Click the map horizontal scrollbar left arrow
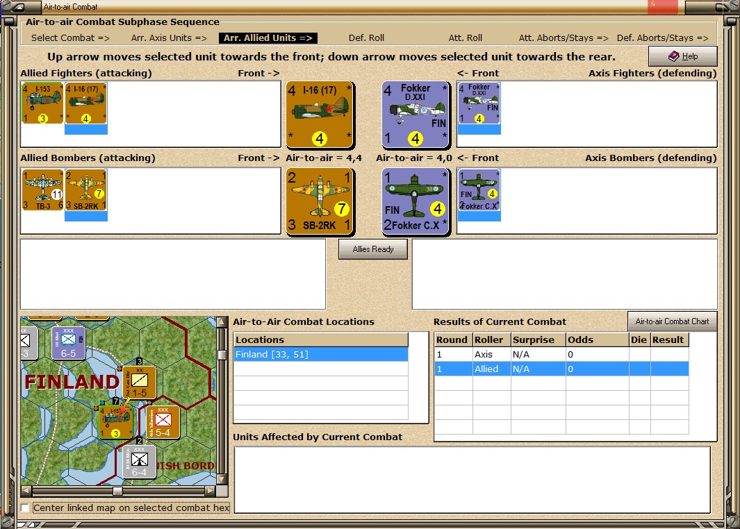The image size is (740, 529). 26,491
